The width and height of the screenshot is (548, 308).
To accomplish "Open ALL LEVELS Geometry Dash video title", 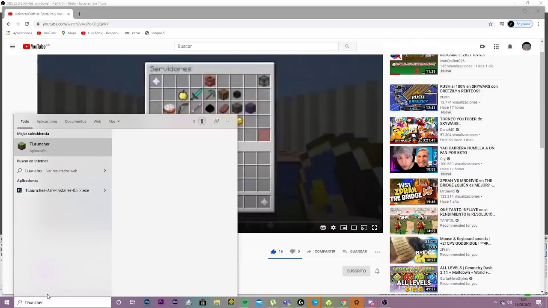I will coord(466,270).
